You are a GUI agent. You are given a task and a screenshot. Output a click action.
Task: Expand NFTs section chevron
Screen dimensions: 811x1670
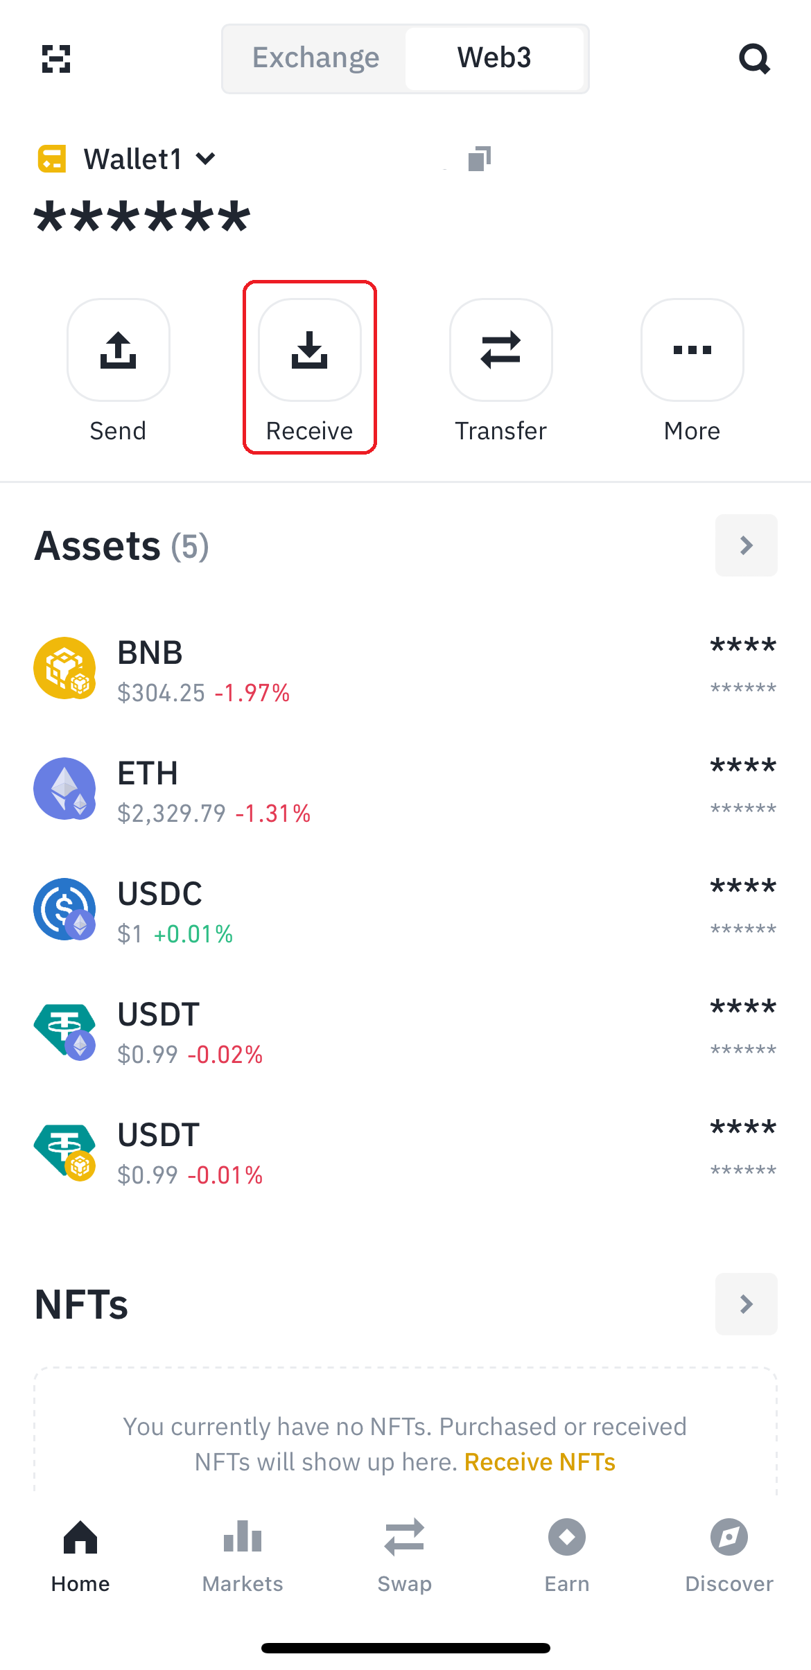click(747, 1304)
